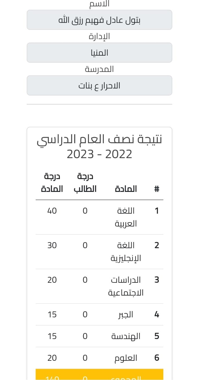
Task: Click the الجبر subject cell
Action: click(126, 314)
